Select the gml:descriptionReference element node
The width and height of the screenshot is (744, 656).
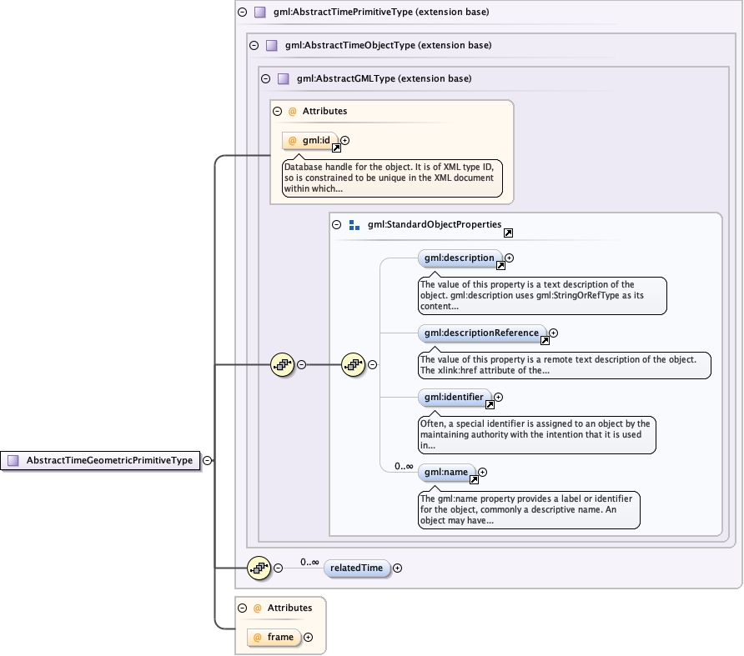(x=482, y=333)
